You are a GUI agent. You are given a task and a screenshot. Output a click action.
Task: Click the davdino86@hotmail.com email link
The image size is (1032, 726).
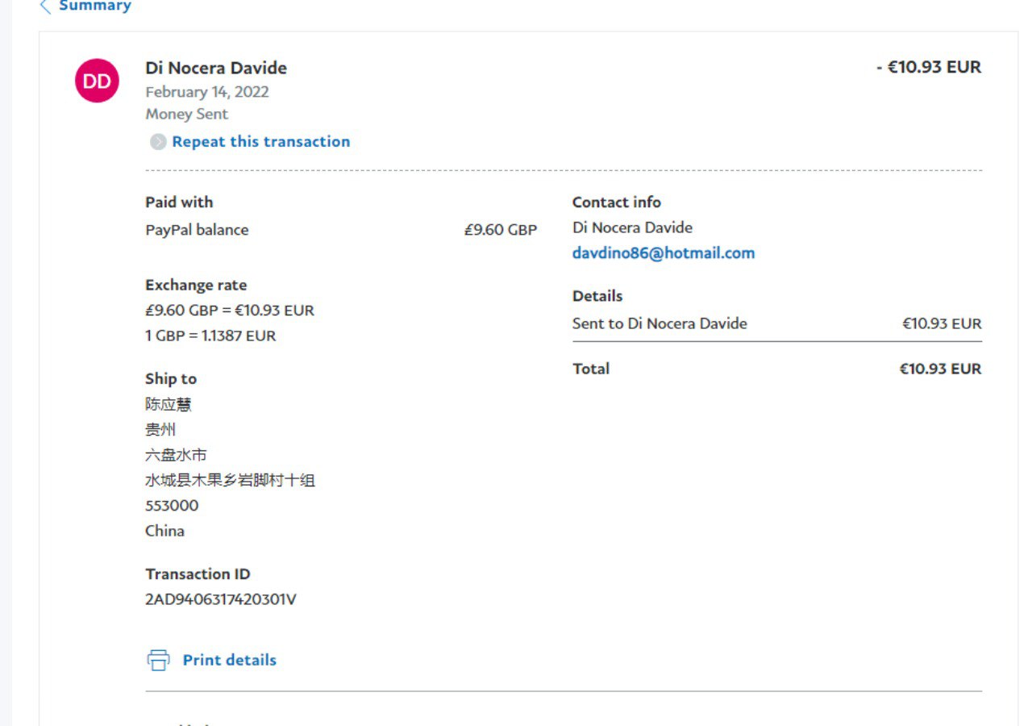(663, 253)
